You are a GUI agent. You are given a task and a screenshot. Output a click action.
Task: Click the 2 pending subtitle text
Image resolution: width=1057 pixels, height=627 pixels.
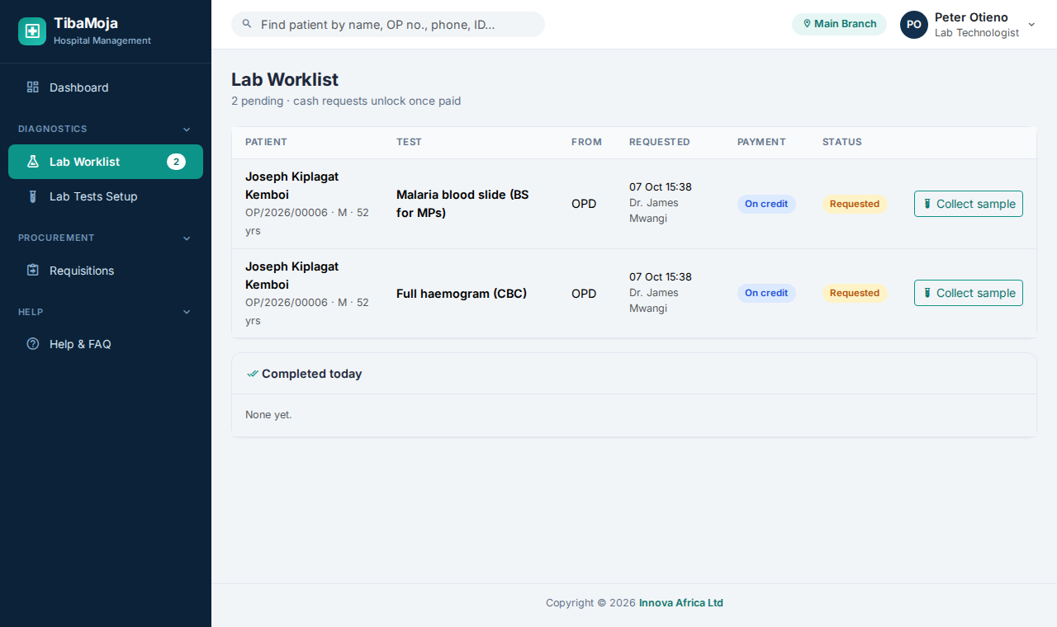346,101
